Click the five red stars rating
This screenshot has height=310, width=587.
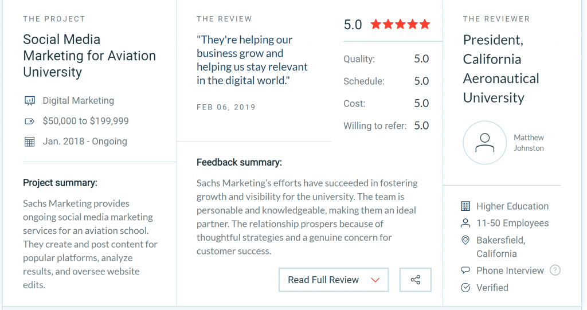pyautogui.click(x=400, y=25)
